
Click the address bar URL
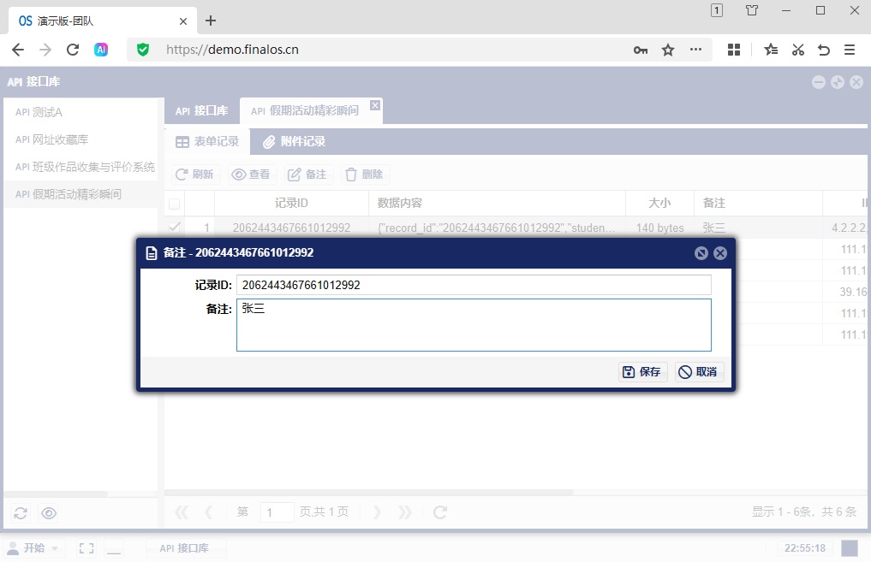[x=232, y=50]
